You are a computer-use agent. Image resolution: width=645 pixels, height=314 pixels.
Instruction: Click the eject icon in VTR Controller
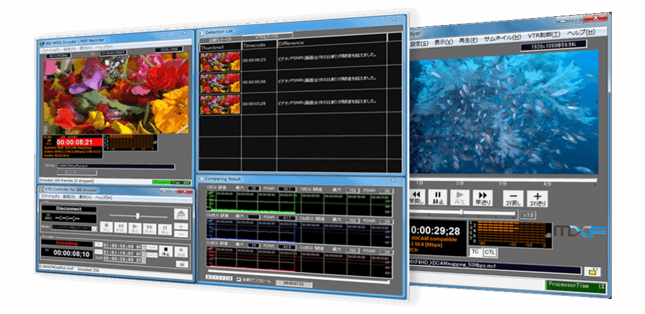(181, 215)
